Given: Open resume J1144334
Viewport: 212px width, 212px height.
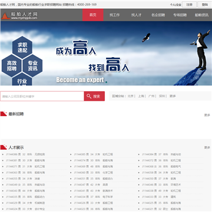Looking at the screenshot, I should coord(94,197).
